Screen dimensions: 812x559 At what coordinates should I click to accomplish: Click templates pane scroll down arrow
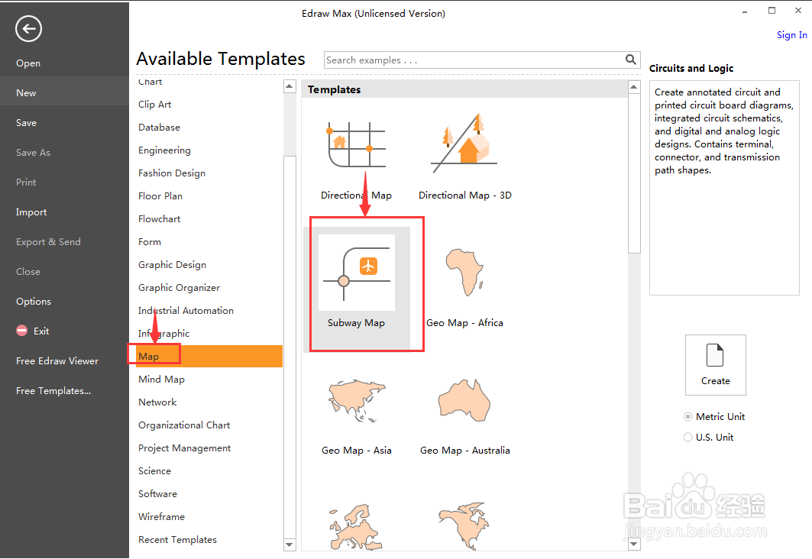[634, 544]
